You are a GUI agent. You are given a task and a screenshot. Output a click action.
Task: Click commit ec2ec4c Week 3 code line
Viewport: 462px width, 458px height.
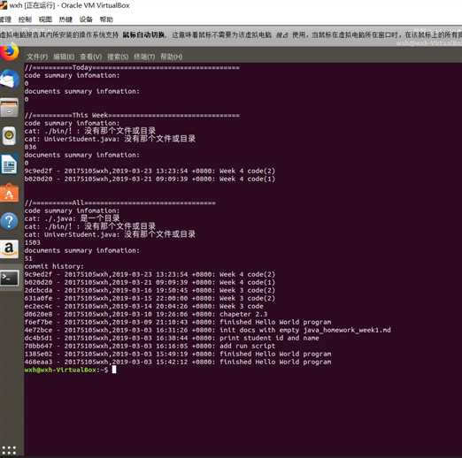[143, 306]
